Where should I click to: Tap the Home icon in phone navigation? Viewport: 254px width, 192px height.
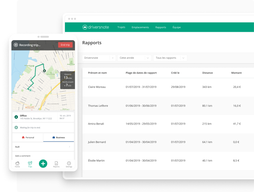pyautogui.click(x=17, y=164)
